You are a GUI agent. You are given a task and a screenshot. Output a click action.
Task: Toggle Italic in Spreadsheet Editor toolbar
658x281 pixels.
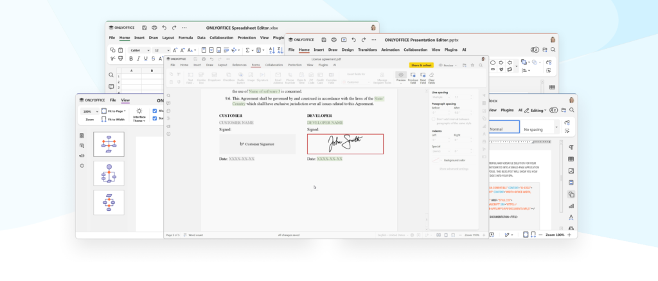[x=138, y=59]
